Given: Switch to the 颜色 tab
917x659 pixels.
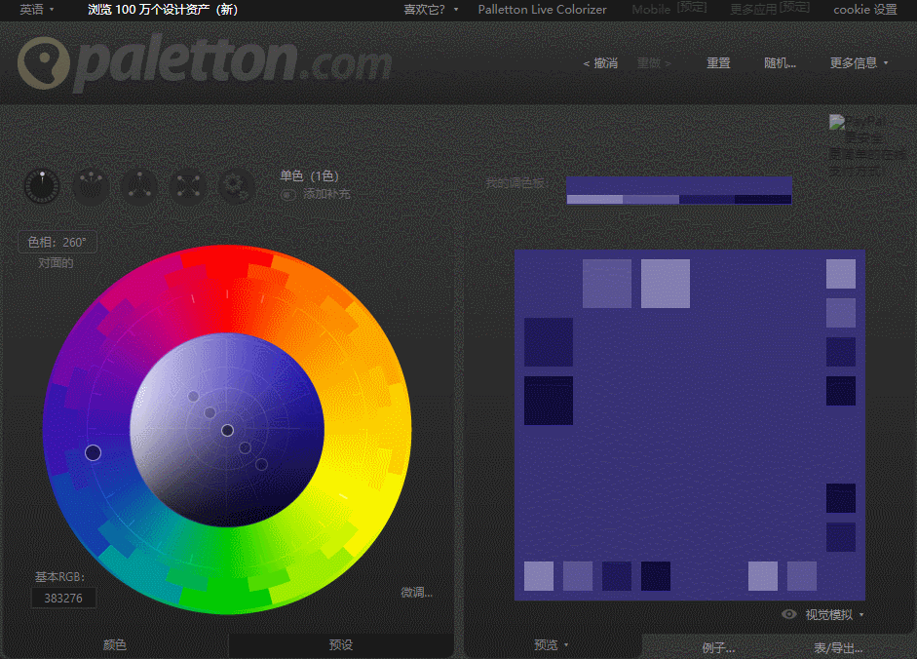Looking at the screenshot, I should [x=115, y=645].
